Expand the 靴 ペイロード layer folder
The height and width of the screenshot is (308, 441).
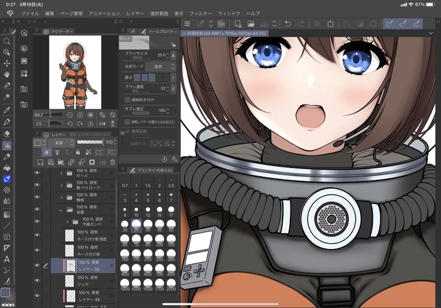click(x=62, y=185)
